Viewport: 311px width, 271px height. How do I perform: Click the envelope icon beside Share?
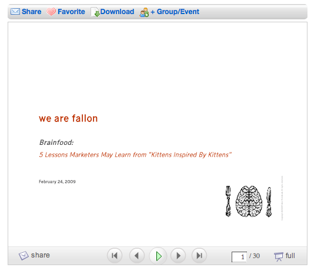[15, 12]
